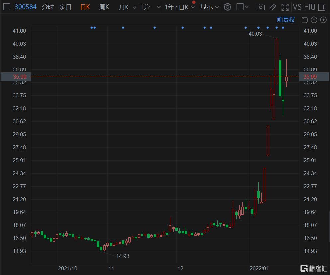Viewport: 330px width, 275px height.
Task: Switch to the 多日 multi-day tab
Action: pyautogui.click(x=65, y=7)
